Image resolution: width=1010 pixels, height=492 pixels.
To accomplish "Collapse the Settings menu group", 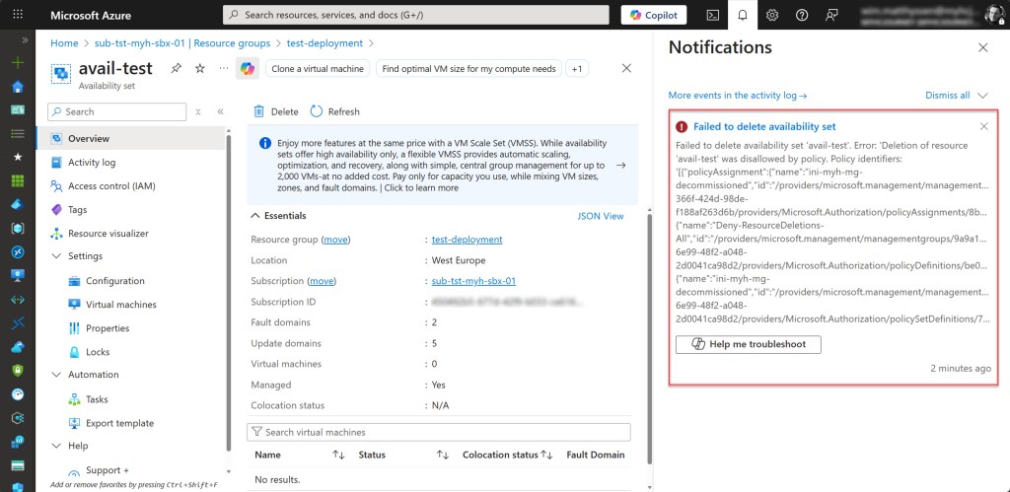I will [x=55, y=256].
